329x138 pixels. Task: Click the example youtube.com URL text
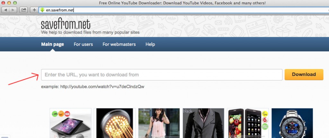click(102, 87)
